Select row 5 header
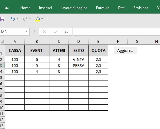The image size is (160, 129). point(2,78)
